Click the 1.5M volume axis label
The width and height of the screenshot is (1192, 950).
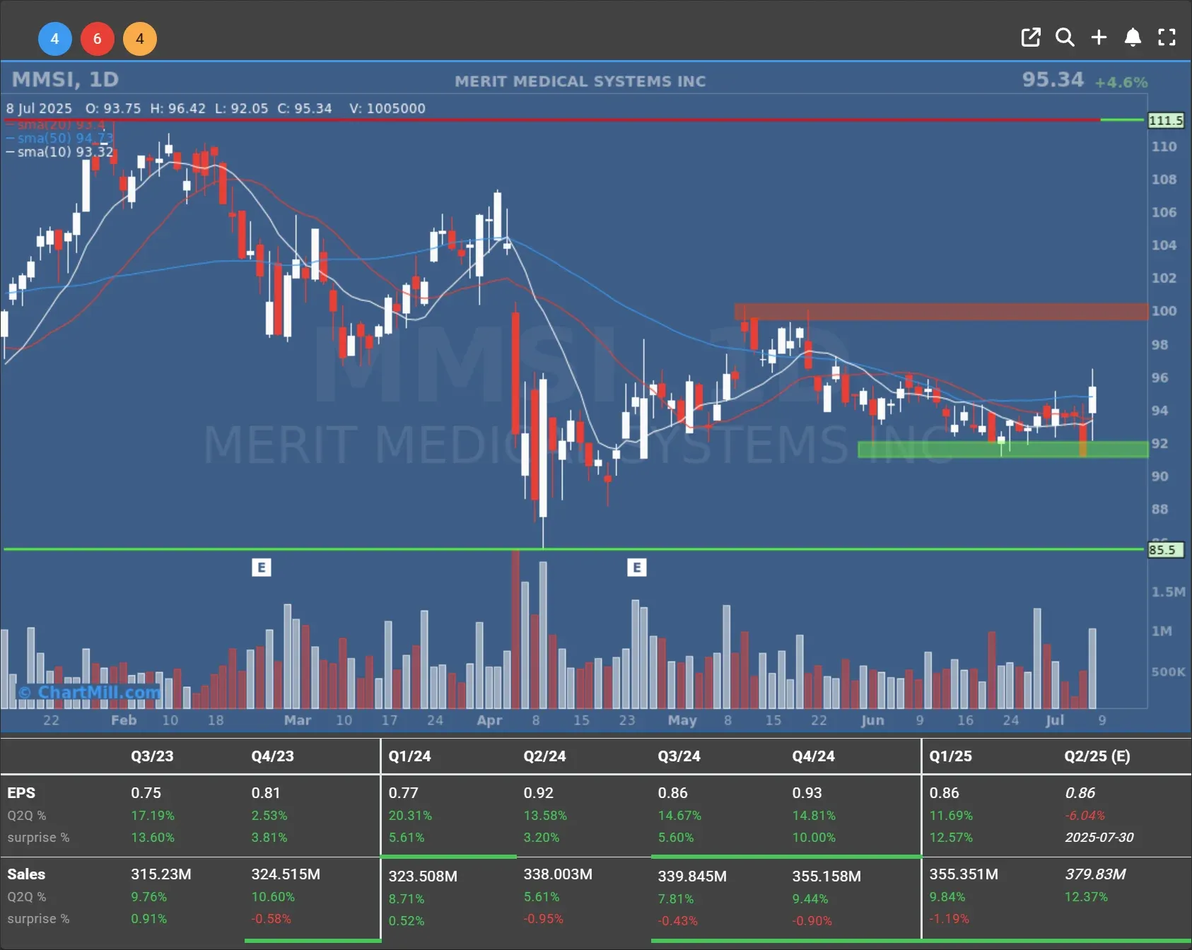tap(1168, 592)
